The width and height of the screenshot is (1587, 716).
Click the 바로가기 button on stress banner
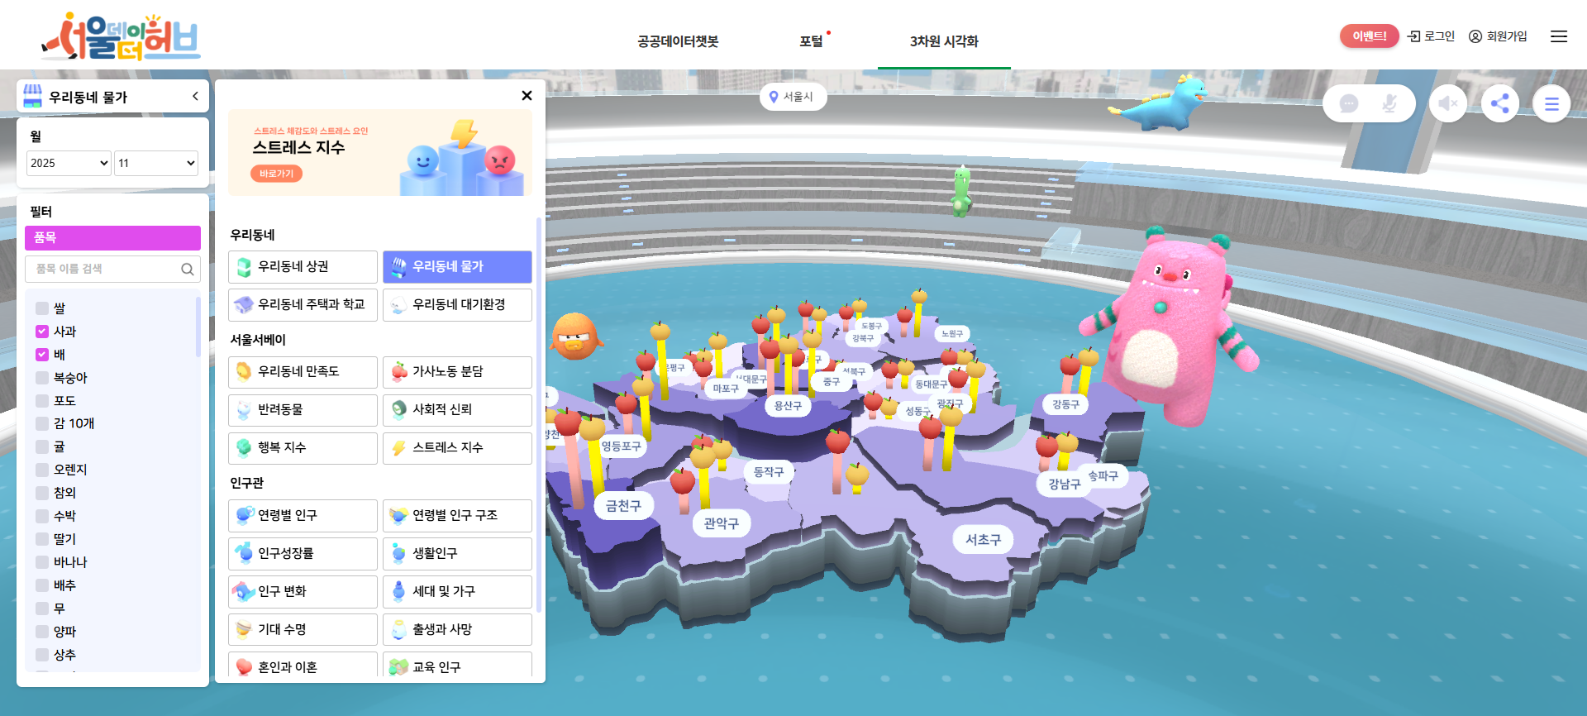pyautogui.click(x=276, y=174)
